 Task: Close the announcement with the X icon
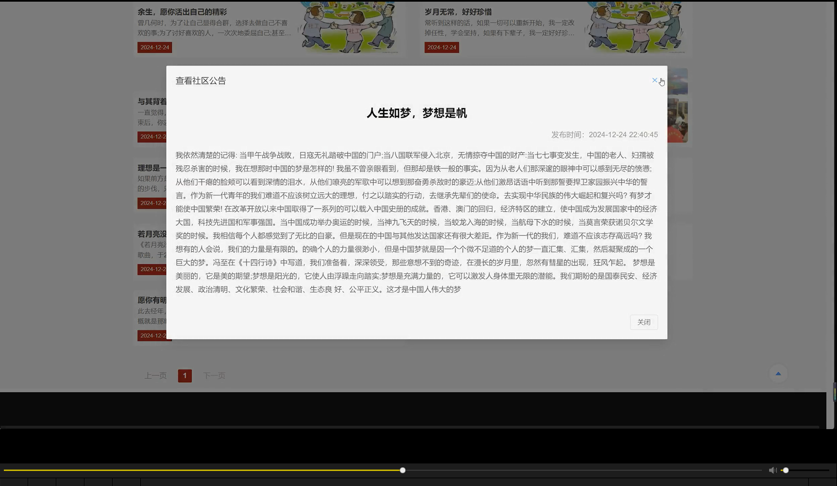(654, 80)
